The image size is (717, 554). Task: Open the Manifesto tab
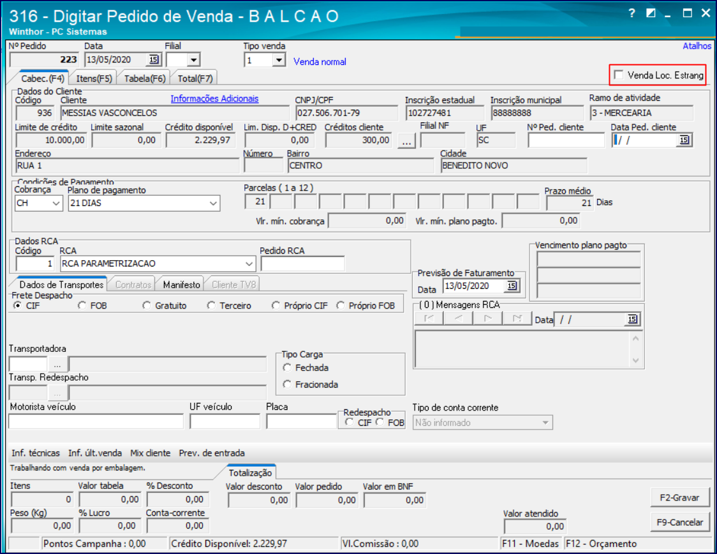tap(182, 284)
